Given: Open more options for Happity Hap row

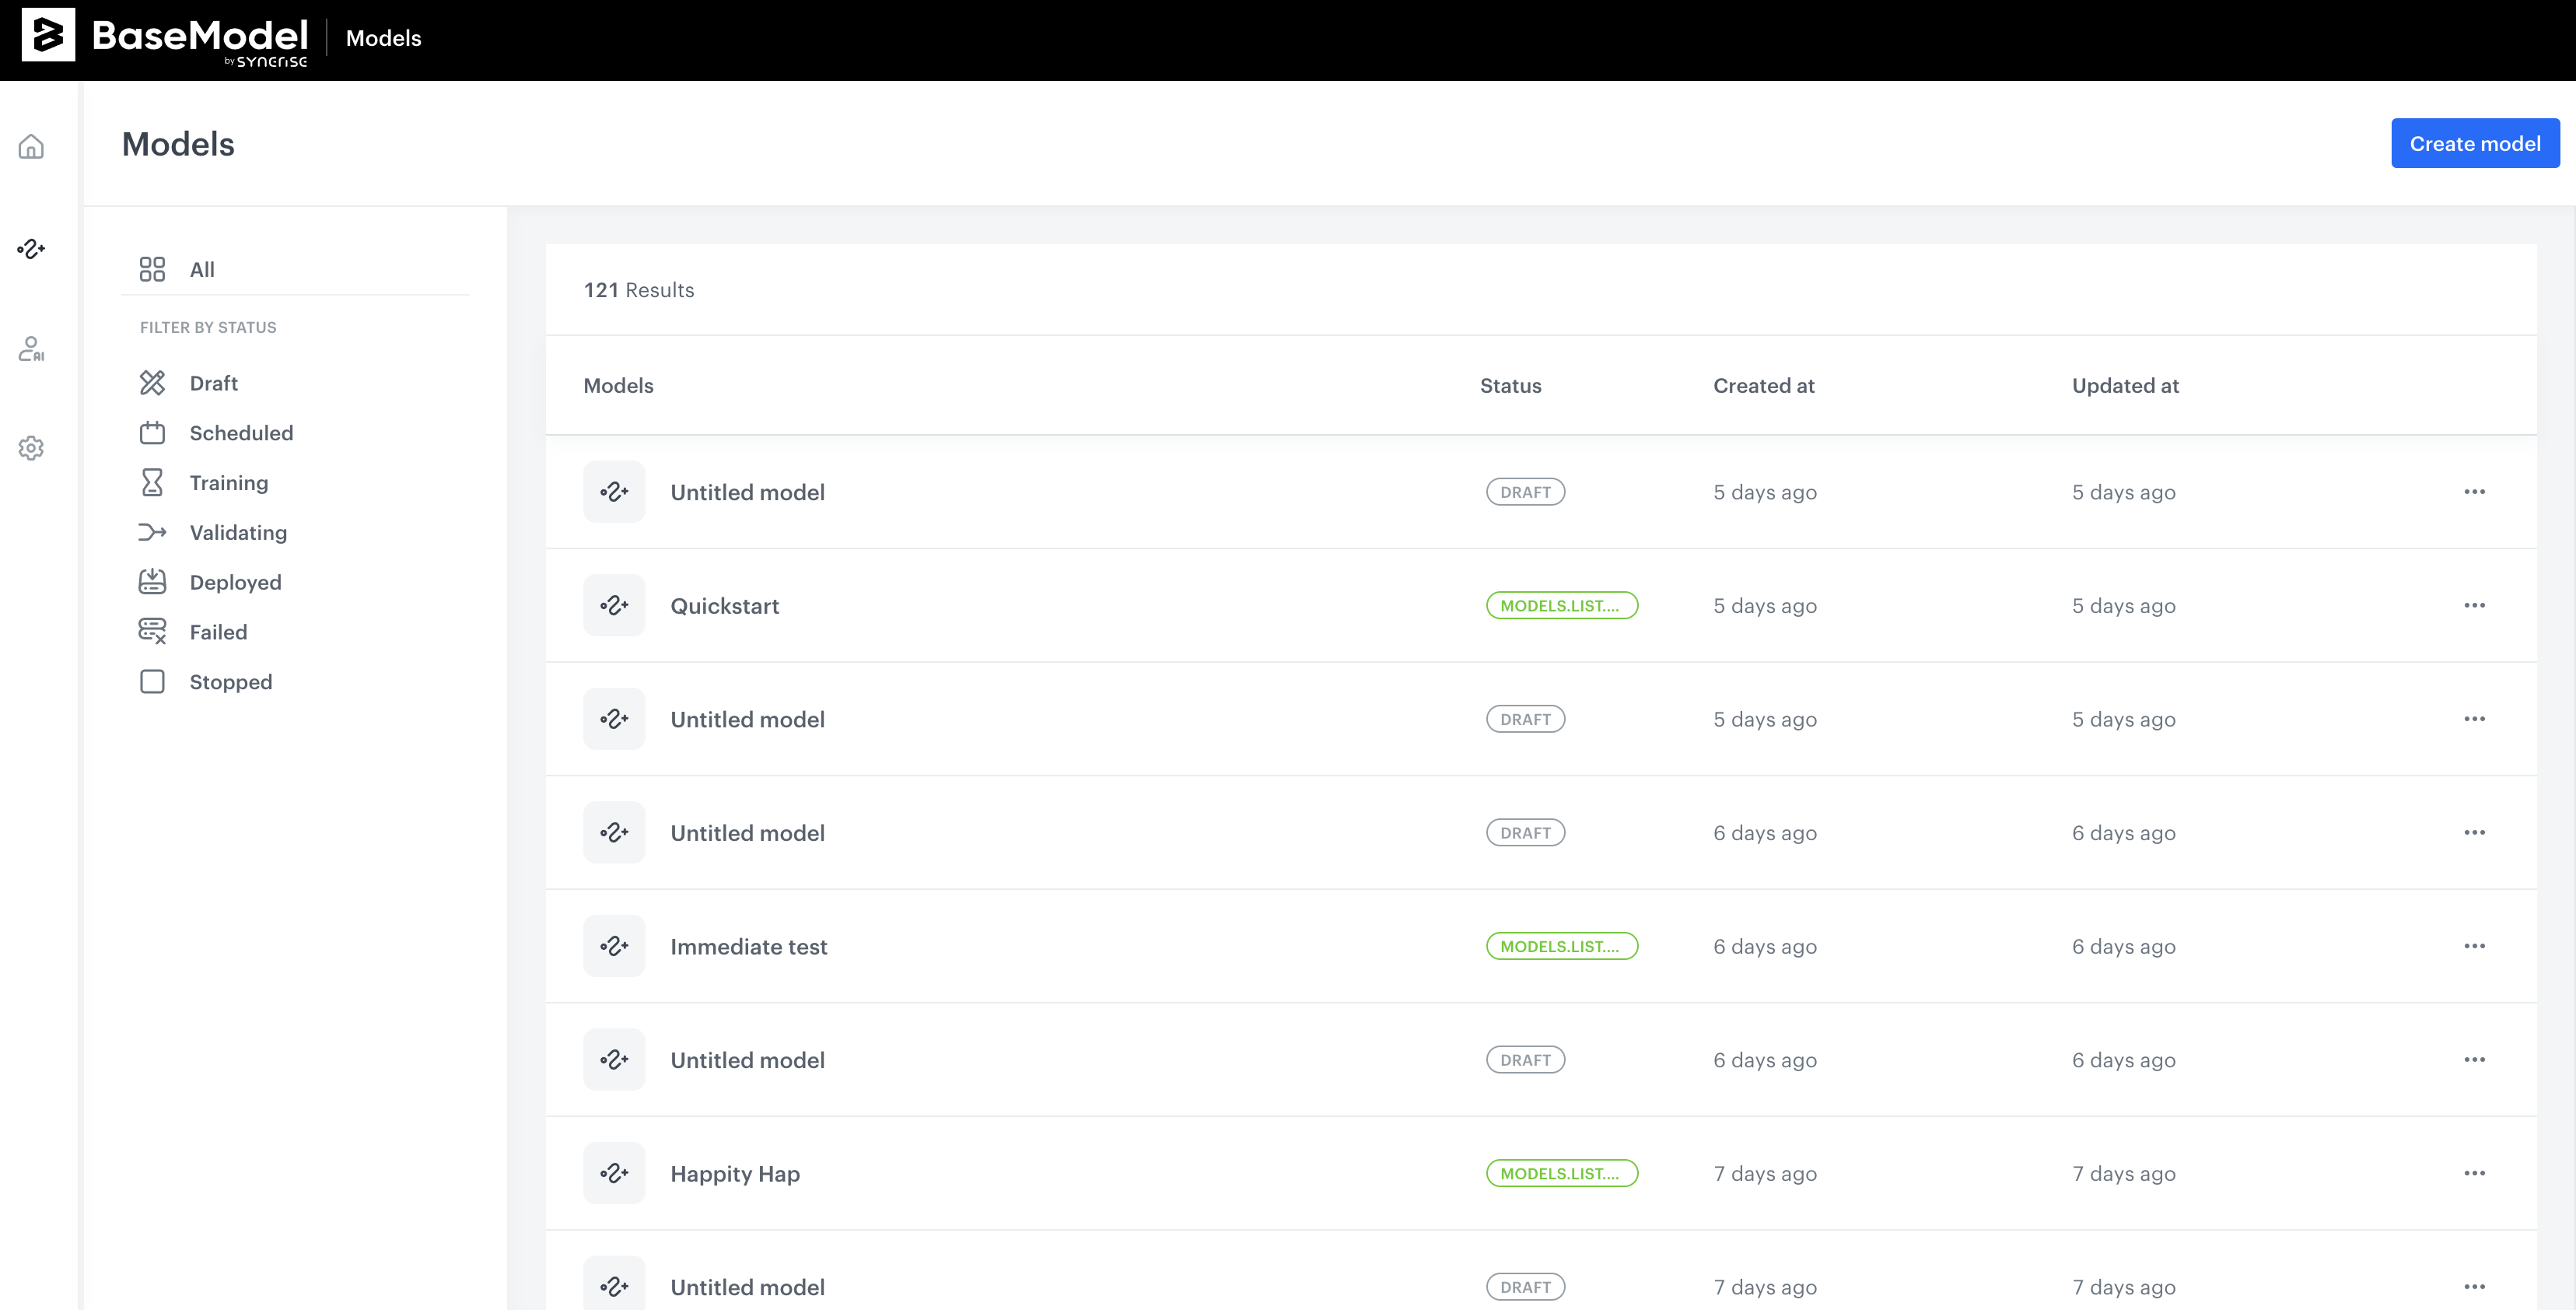Looking at the screenshot, I should [2473, 1173].
